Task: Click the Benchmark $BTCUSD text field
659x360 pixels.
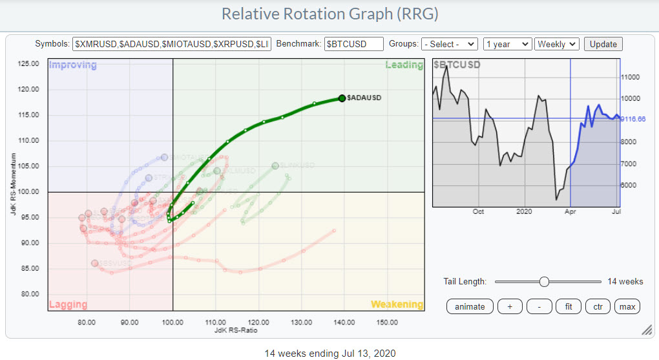Action: point(353,44)
